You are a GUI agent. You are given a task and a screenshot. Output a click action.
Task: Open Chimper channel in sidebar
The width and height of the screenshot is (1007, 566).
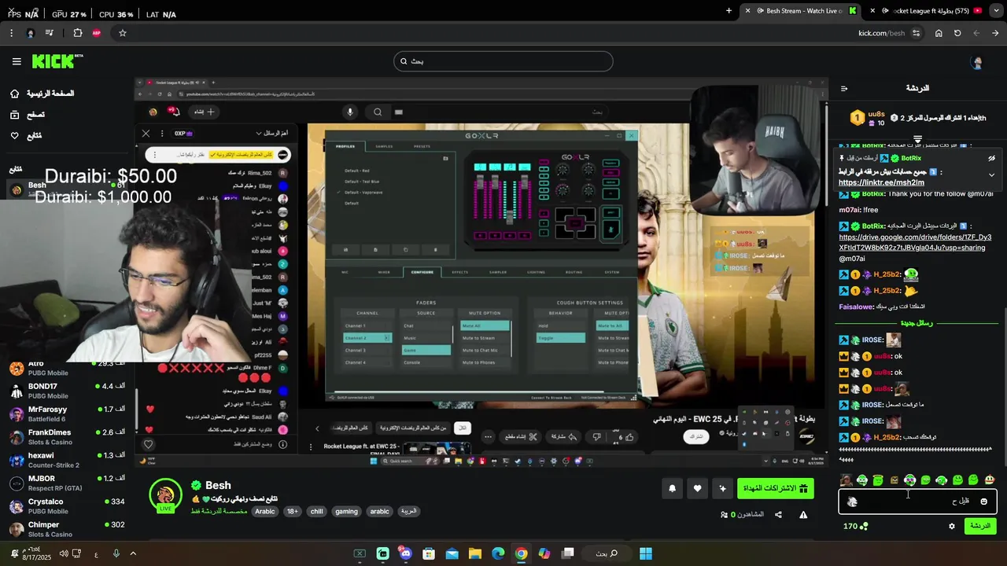click(67, 528)
